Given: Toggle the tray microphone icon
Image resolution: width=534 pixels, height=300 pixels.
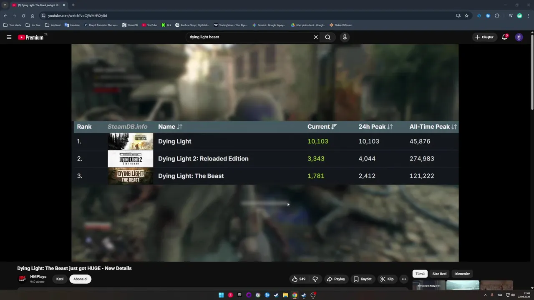Looking at the screenshot, I should 492,295.
